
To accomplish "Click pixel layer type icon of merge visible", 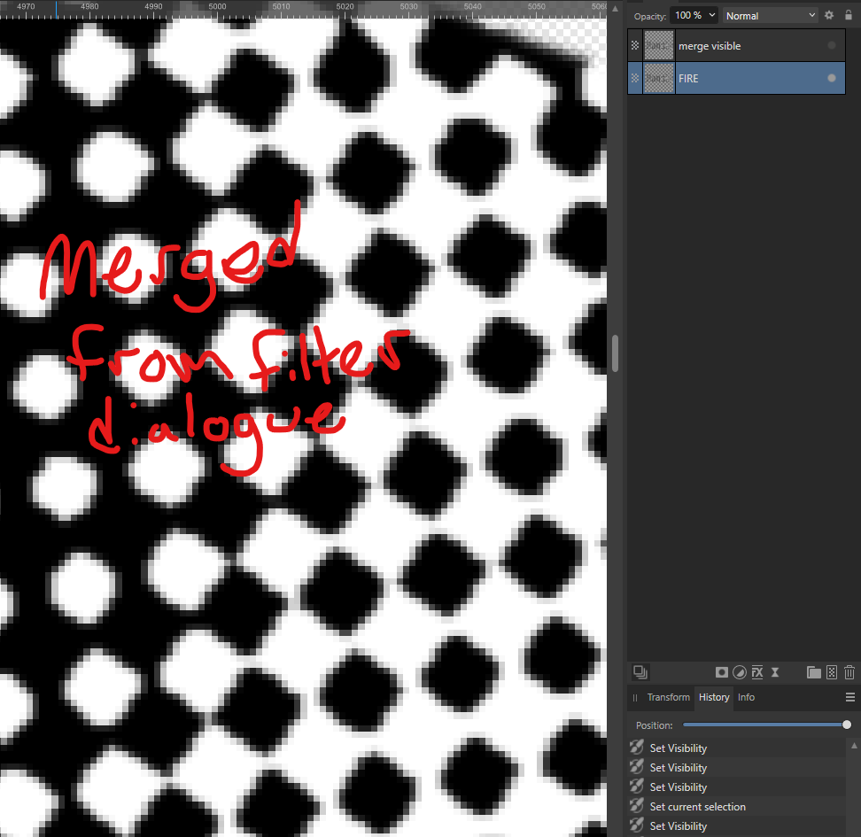I will (635, 45).
